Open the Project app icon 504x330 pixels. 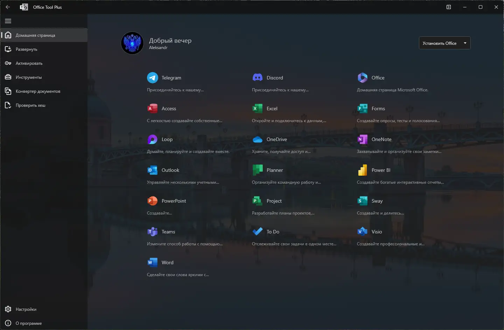(x=258, y=201)
